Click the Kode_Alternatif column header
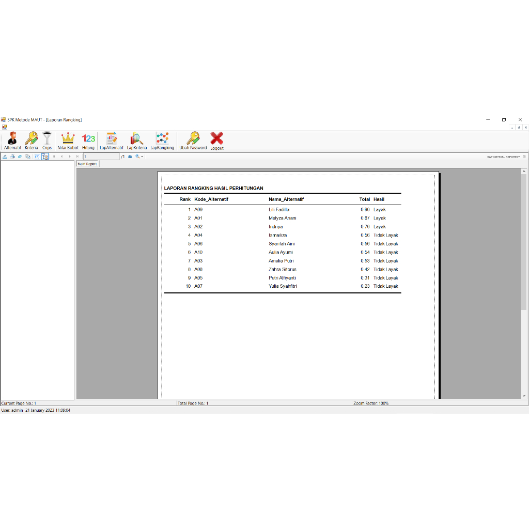 (x=211, y=199)
